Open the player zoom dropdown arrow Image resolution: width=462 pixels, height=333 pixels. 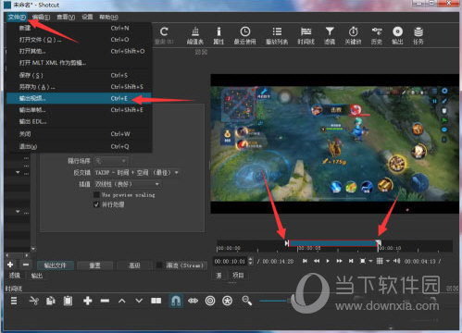pos(370,261)
